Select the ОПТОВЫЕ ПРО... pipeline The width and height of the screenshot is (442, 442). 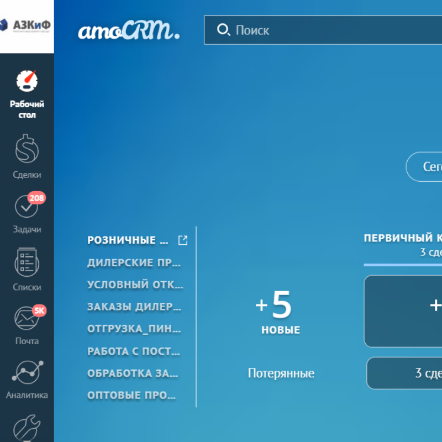131,396
